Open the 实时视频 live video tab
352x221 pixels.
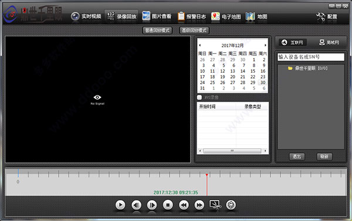[x=86, y=16]
